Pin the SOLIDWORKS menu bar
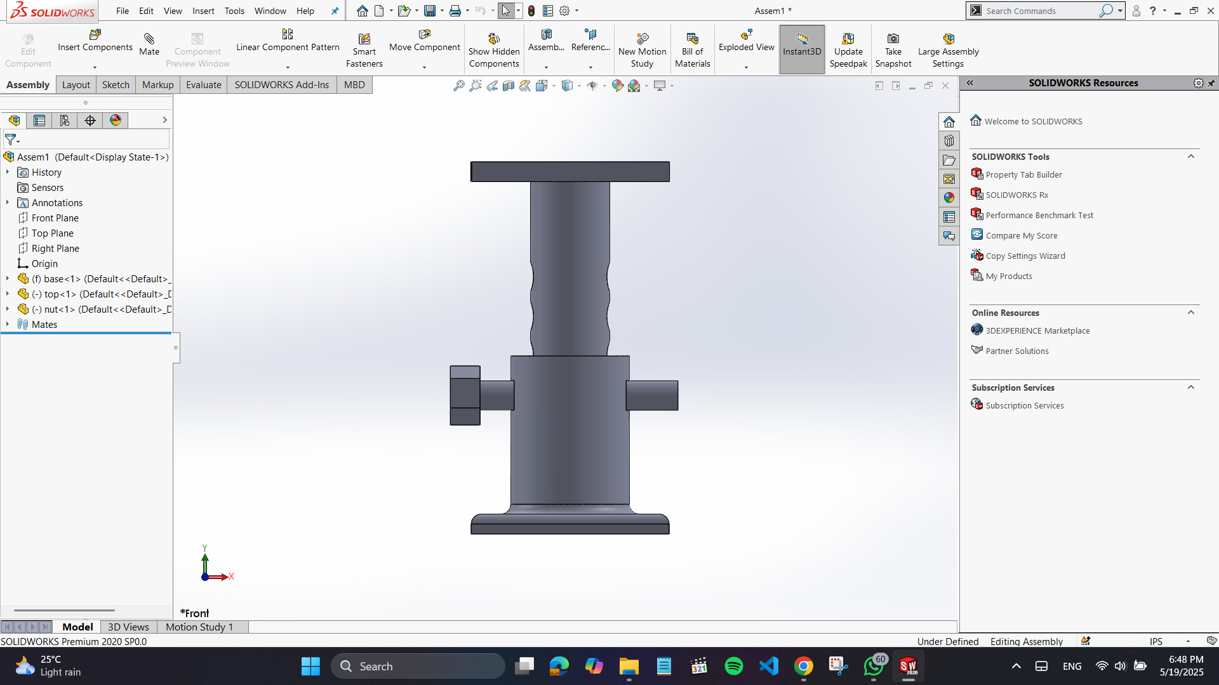Viewport: 1219px width, 685px height. [x=335, y=11]
